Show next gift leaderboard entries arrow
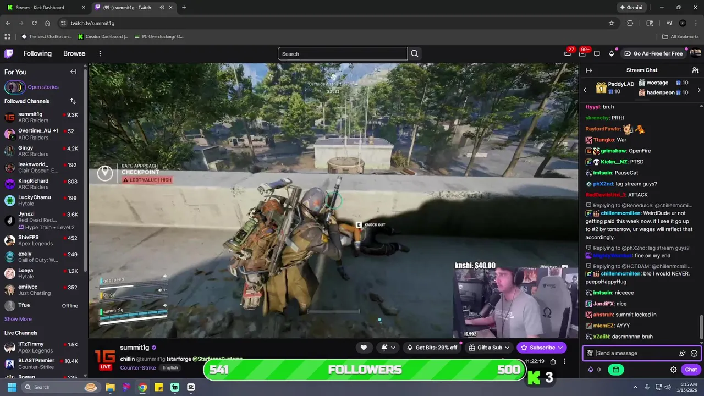The width and height of the screenshot is (704, 396). (x=699, y=90)
